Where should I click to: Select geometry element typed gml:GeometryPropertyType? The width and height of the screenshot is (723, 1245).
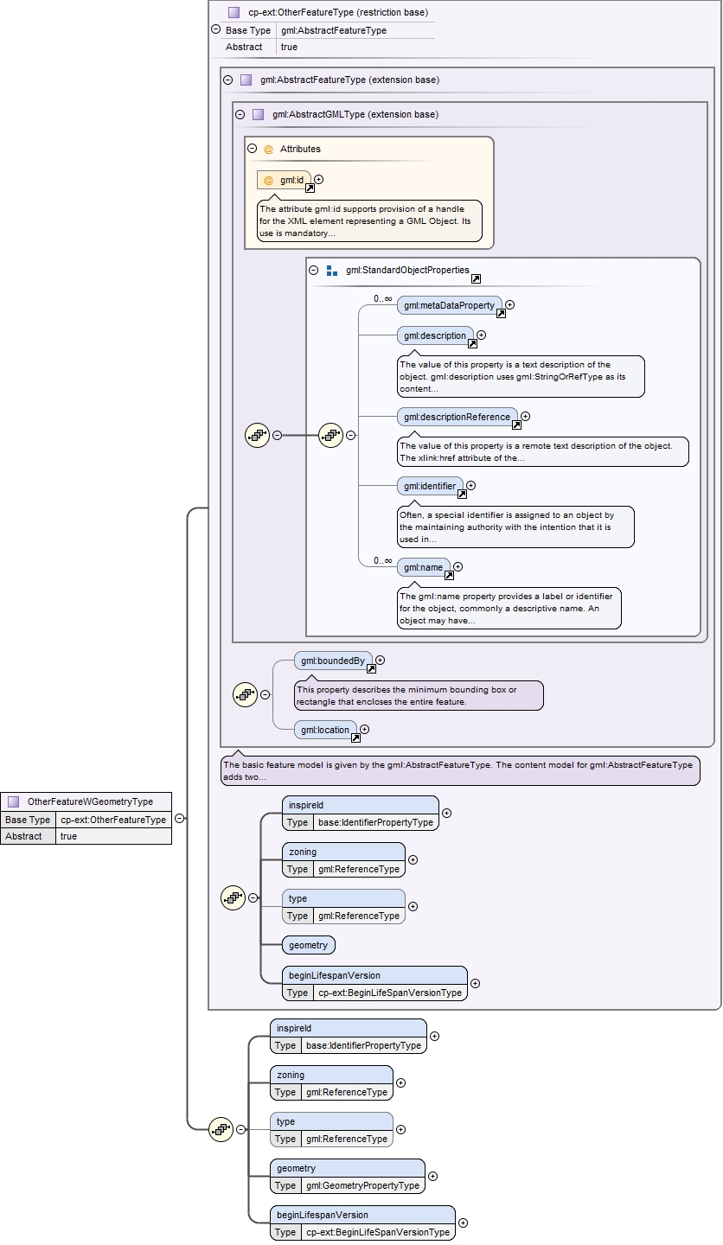348,1177
